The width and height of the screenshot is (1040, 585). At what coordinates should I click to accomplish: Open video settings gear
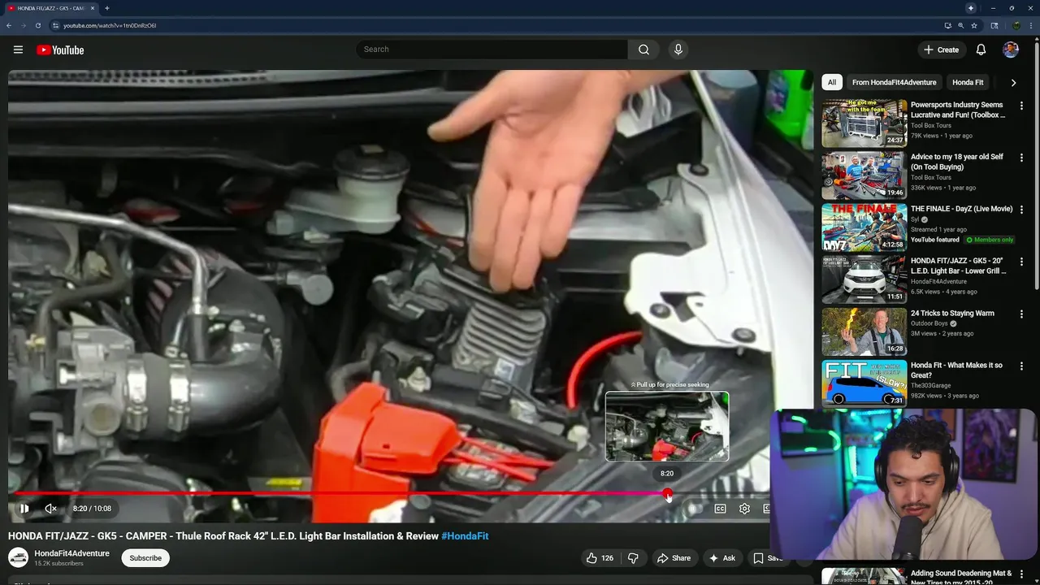(744, 509)
